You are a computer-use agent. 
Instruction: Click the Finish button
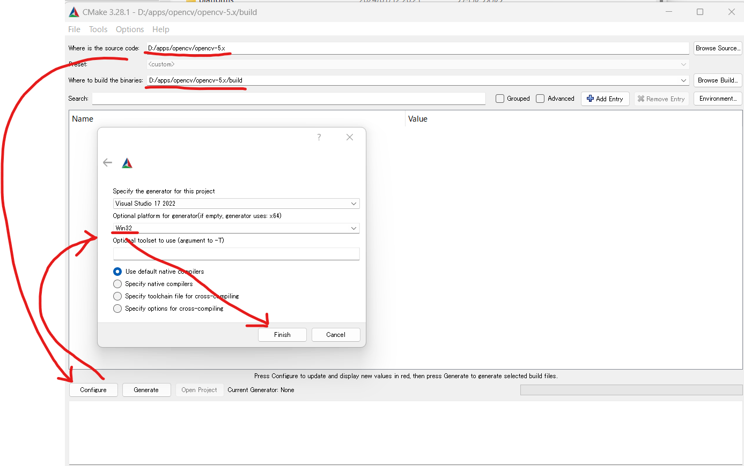[282, 335]
